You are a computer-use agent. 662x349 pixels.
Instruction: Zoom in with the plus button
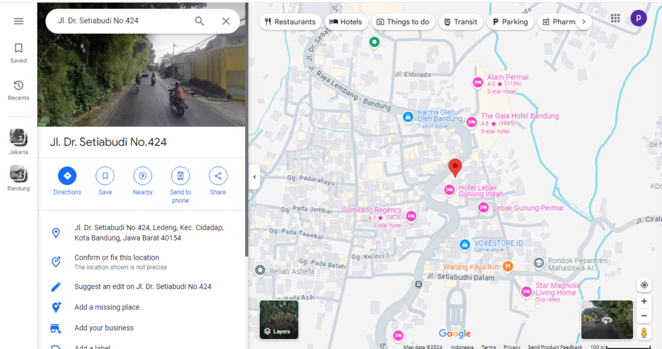point(644,301)
